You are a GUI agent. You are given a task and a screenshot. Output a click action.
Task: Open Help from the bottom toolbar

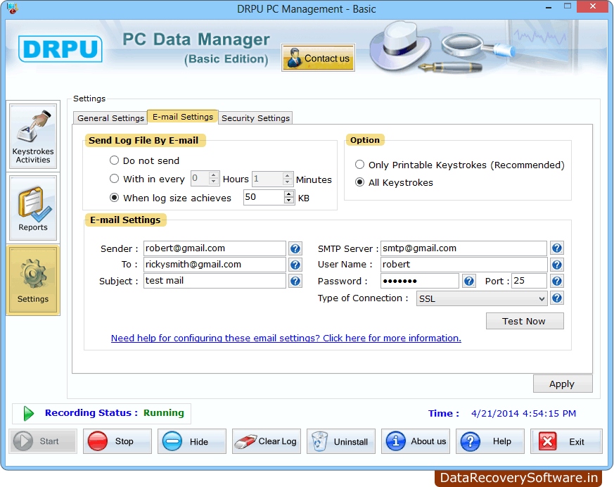(490, 441)
